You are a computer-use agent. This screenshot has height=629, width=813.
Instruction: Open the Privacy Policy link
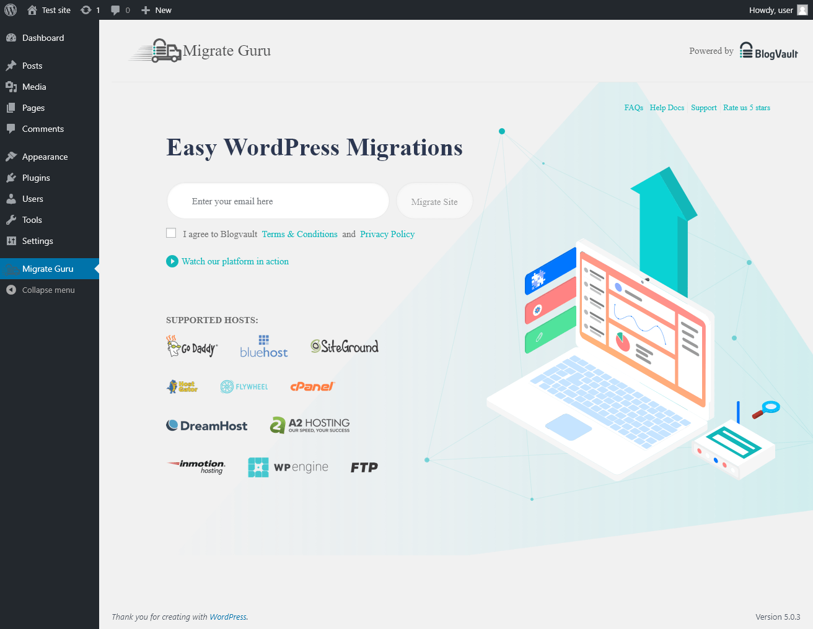point(387,234)
